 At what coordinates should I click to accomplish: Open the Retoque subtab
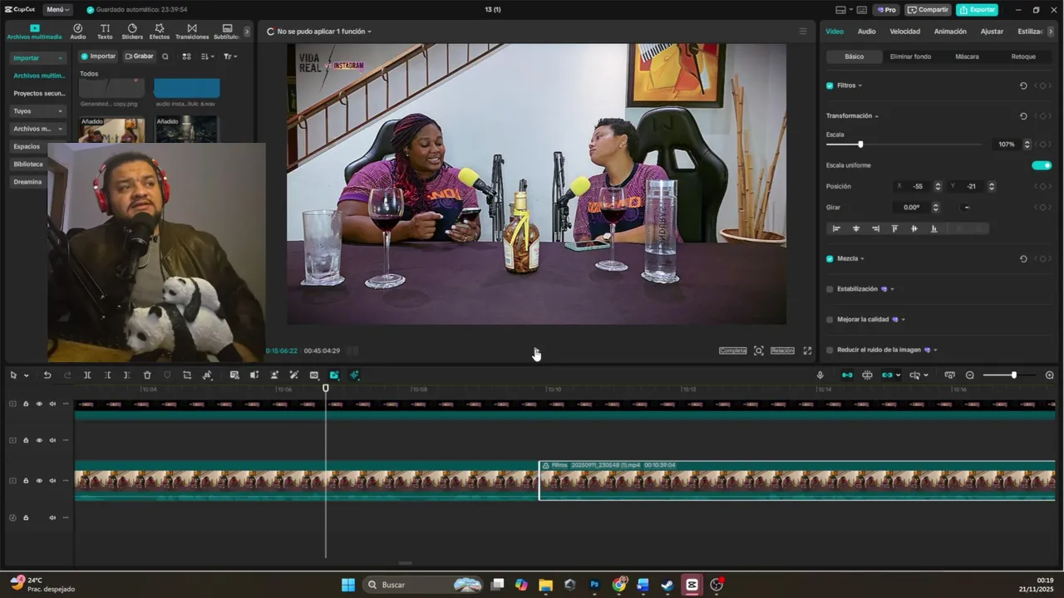point(1023,56)
